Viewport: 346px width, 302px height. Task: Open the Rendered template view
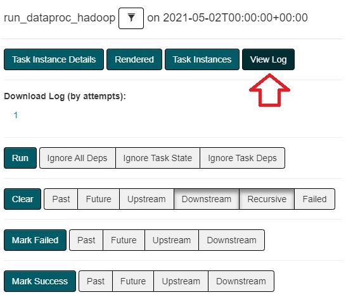click(x=134, y=59)
